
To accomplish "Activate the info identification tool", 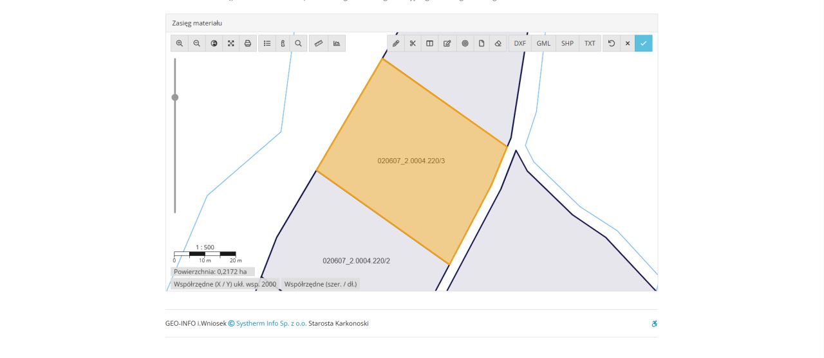I will tap(283, 43).
